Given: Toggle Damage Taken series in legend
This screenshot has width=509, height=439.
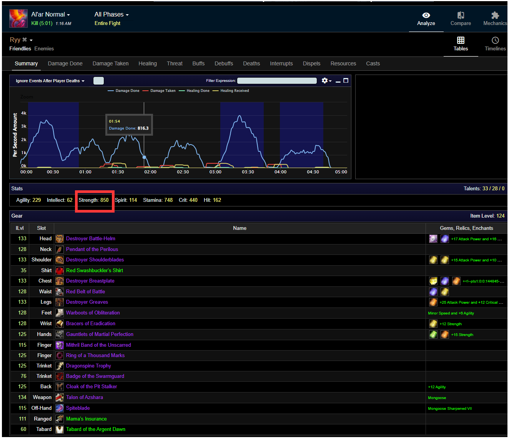Looking at the screenshot, I should click(x=159, y=91).
